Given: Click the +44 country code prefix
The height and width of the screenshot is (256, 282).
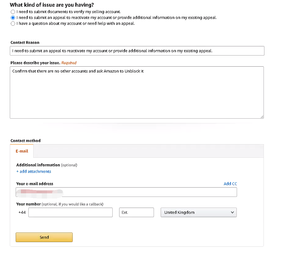Looking at the screenshot, I should click(x=22, y=212).
